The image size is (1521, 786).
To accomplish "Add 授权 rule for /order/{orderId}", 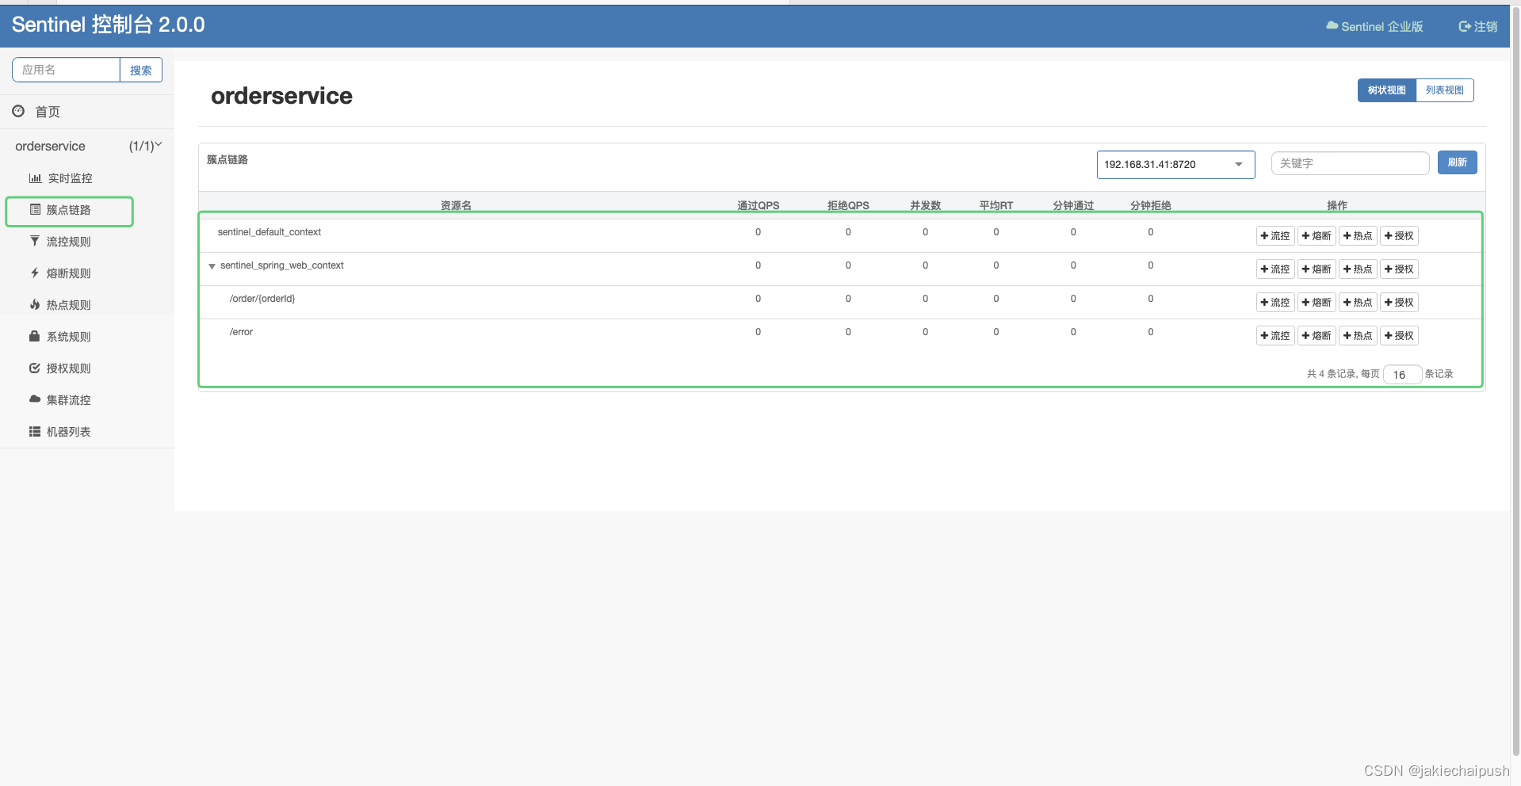I will [x=1399, y=303].
